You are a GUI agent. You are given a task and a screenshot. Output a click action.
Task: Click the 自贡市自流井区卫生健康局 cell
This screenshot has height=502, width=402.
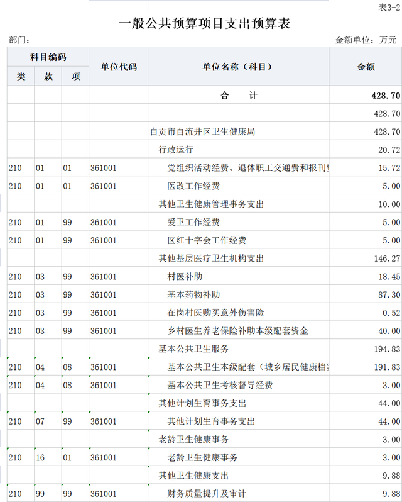coord(202,132)
